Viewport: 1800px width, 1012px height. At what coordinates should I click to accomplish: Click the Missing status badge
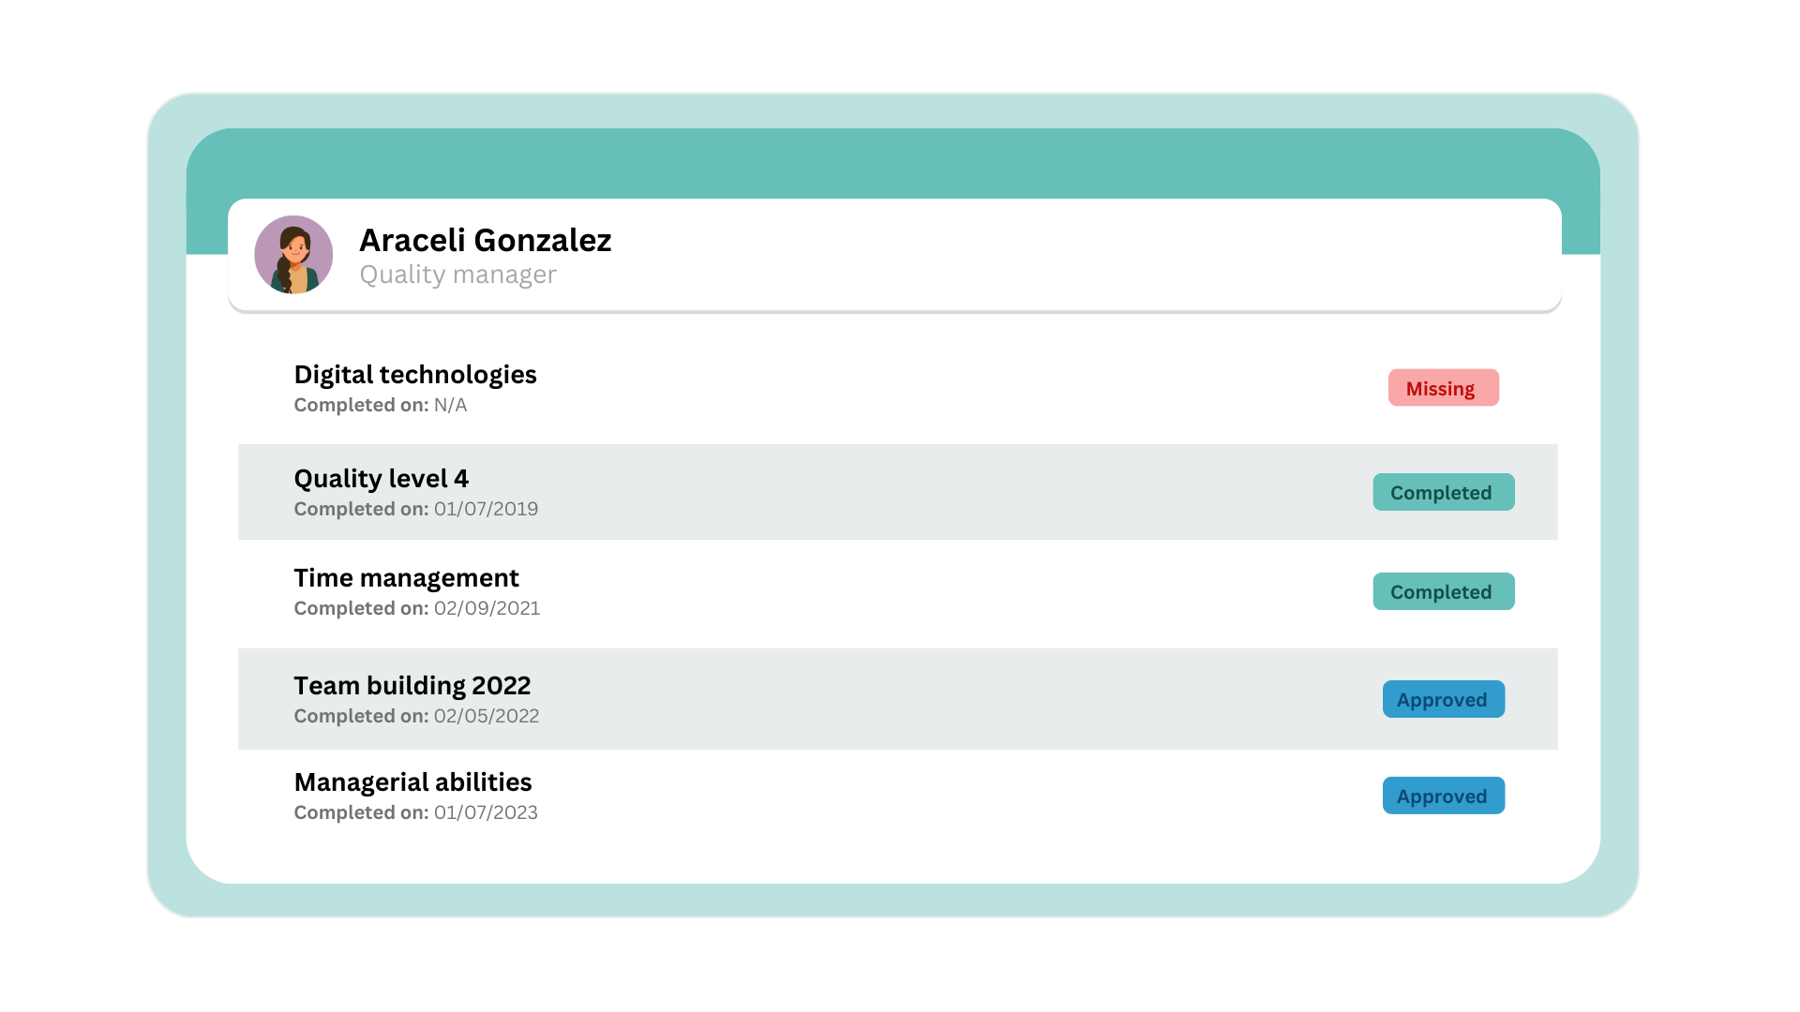tap(1443, 388)
